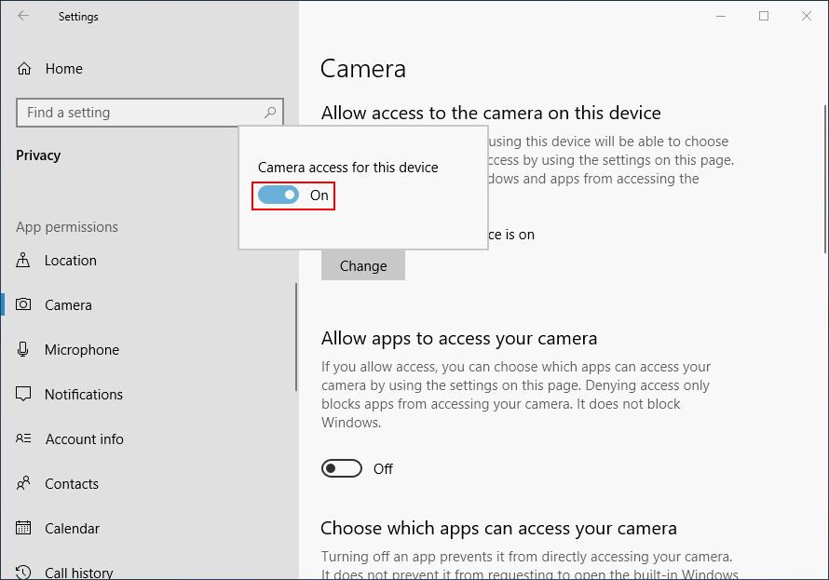This screenshot has height=580, width=829.
Task: Open Microphone privacy settings
Action: point(81,350)
